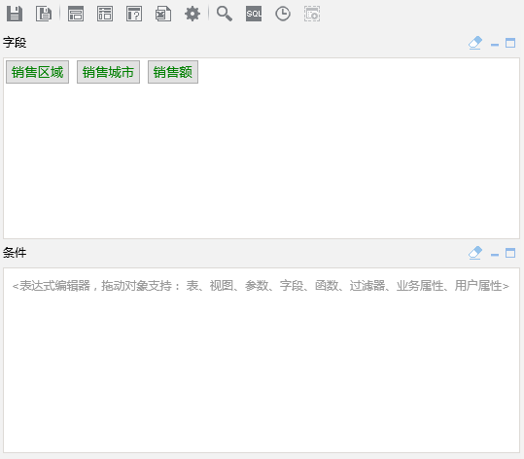Click the Save As icon

coord(44,14)
